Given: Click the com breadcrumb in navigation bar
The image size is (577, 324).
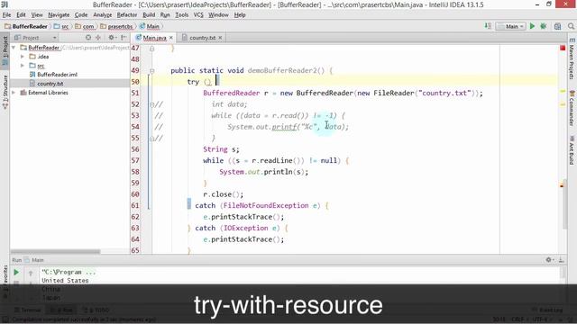Looking at the screenshot, I should point(85,26).
